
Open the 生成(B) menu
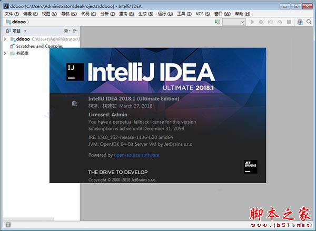click(146, 14)
